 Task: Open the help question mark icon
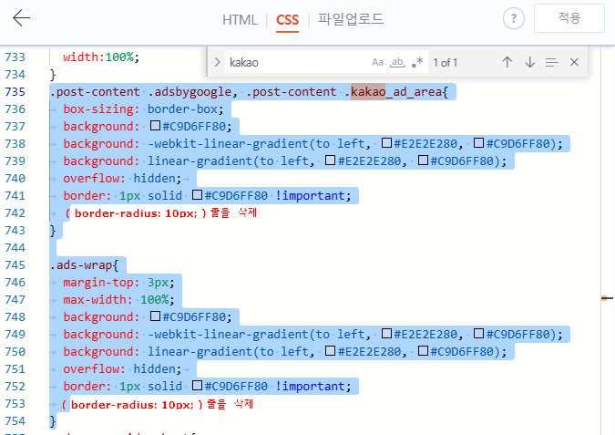514,18
